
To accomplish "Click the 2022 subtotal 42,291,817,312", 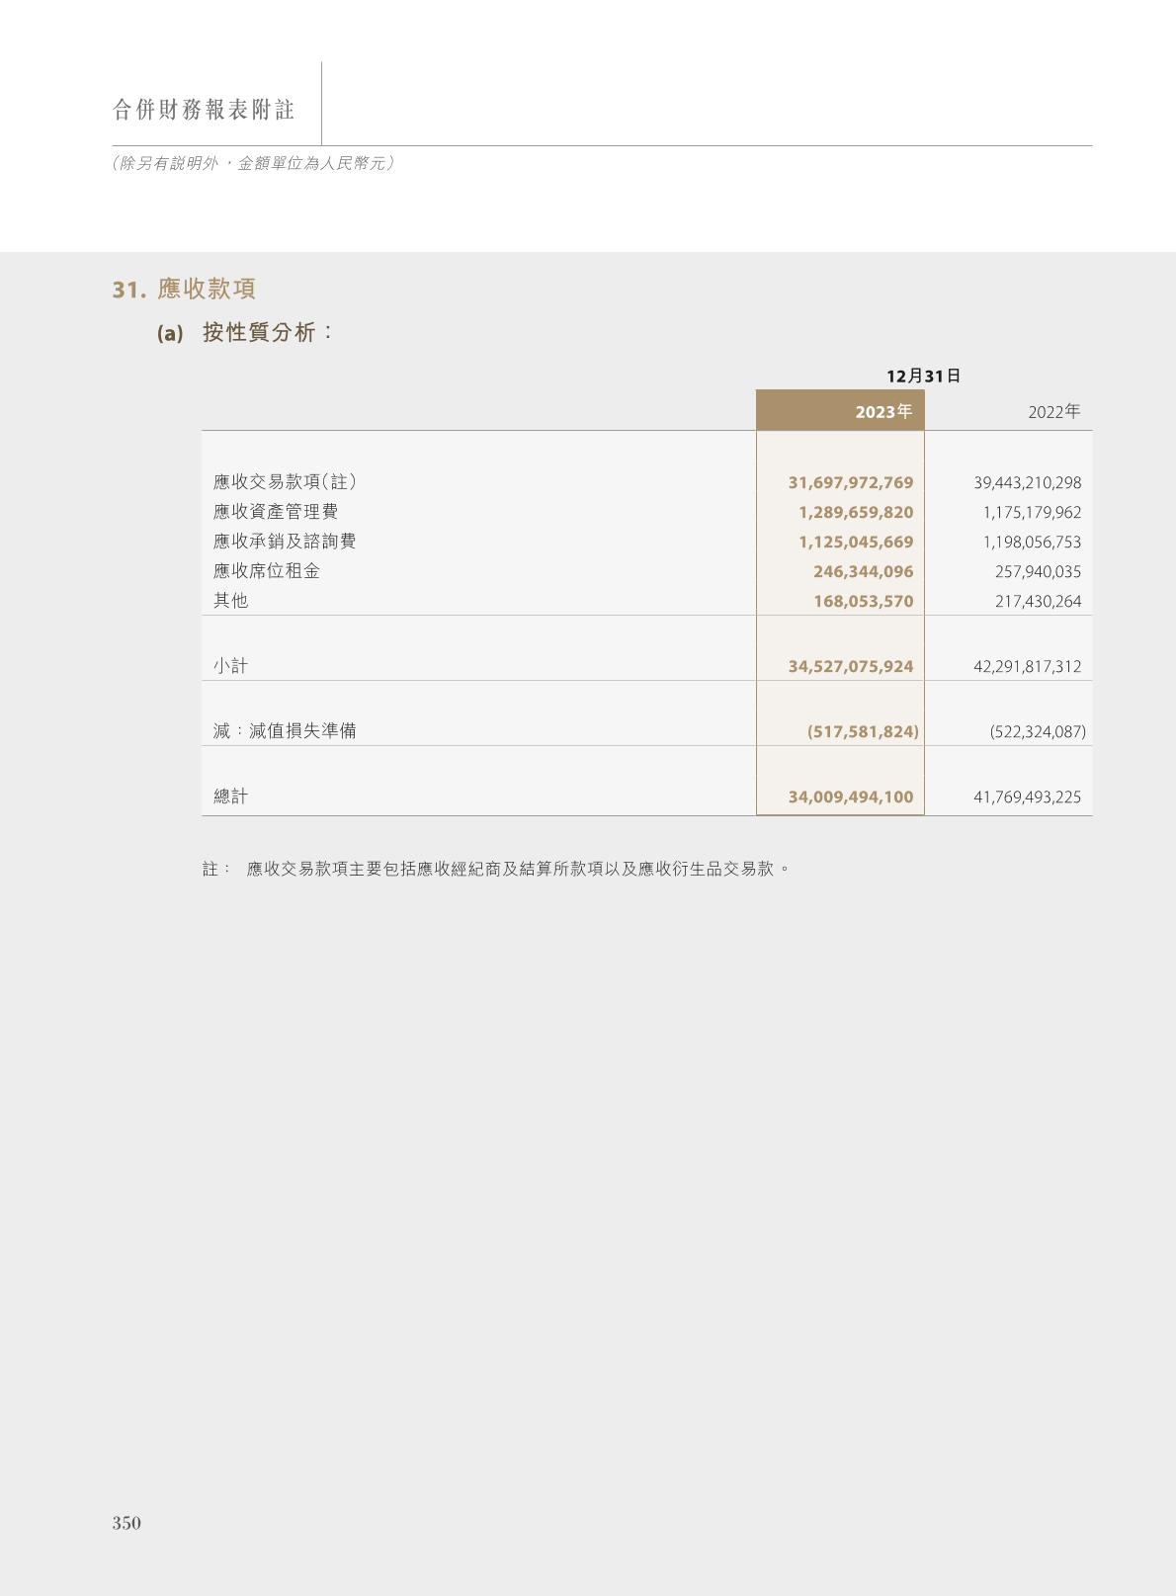I will click(x=1027, y=666).
